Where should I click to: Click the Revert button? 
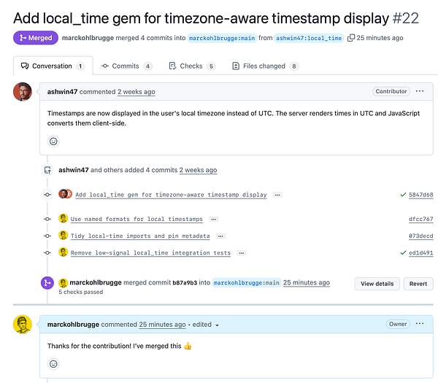pos(418,284)
